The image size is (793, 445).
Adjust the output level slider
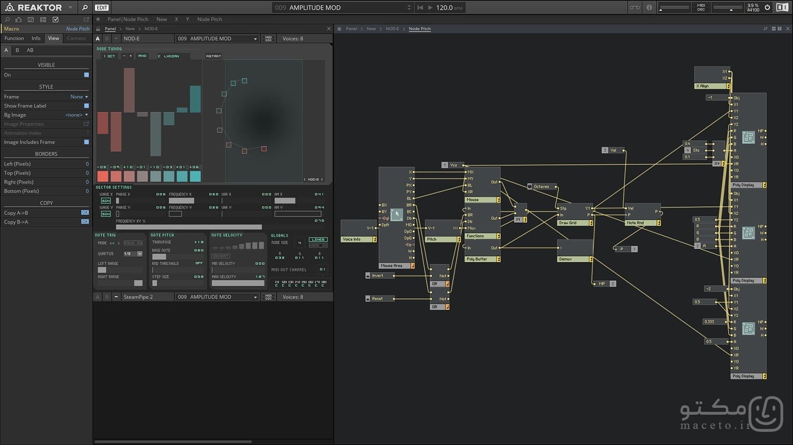pos(727,8)
